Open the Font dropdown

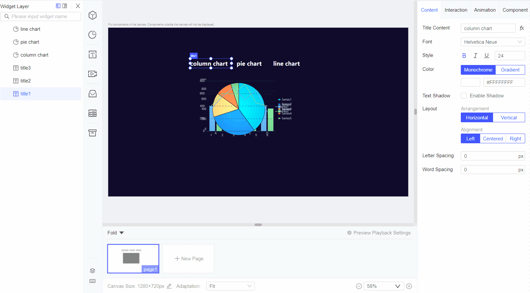pyautogui.click(x=493, y=42)
